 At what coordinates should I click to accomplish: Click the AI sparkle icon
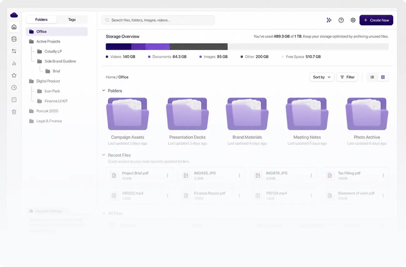(329, 20)
